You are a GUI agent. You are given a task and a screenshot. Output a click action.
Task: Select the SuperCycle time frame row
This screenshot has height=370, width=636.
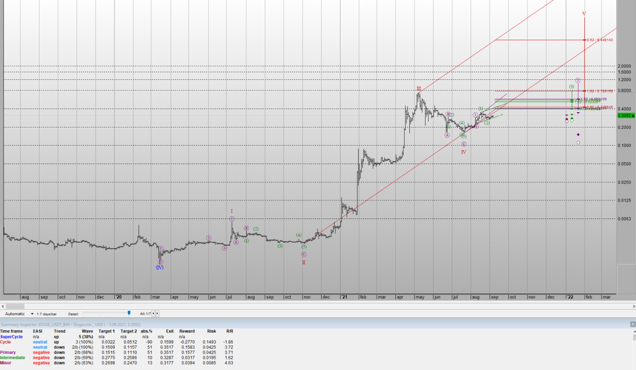[x=12, y=336]
